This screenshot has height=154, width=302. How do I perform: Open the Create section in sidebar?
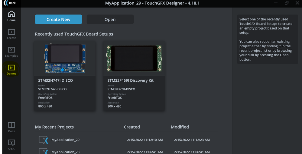click(11, 34)
